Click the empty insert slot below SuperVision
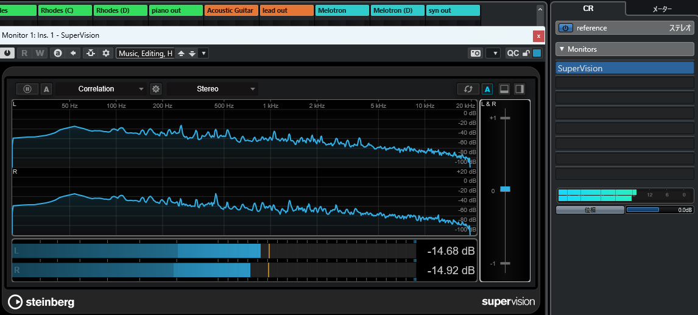698x315 pixels. tap(624, 83)
